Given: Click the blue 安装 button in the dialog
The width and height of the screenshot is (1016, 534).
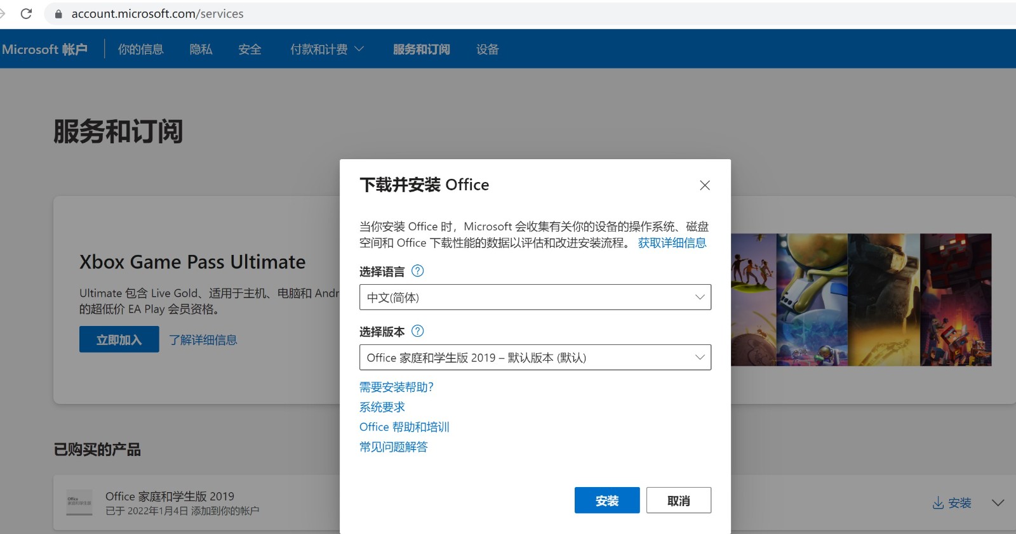Looking at the screenshot, I should click(607, 500).
